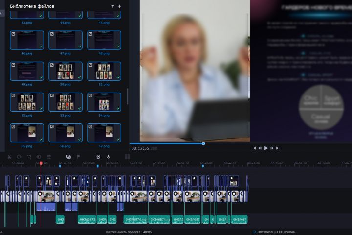352x235 pixels.
Task: Click the 55.png file name
Action: [x=27, y=146]
